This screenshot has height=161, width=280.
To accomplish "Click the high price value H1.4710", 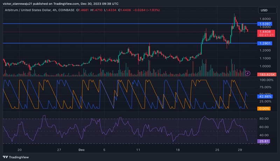I will tap(97, 10).
